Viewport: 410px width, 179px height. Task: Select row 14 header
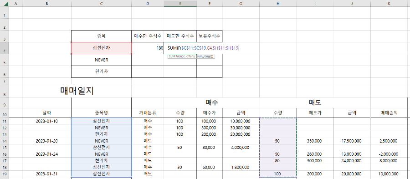tap(5, 141)
